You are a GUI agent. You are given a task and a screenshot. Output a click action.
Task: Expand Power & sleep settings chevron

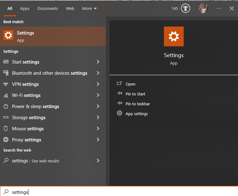pyautogui.click(x=98, y=106)
